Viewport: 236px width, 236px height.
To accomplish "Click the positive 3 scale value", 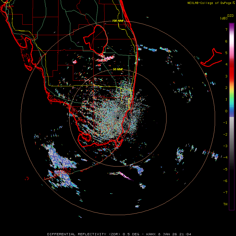I will (x=226, y=76).
